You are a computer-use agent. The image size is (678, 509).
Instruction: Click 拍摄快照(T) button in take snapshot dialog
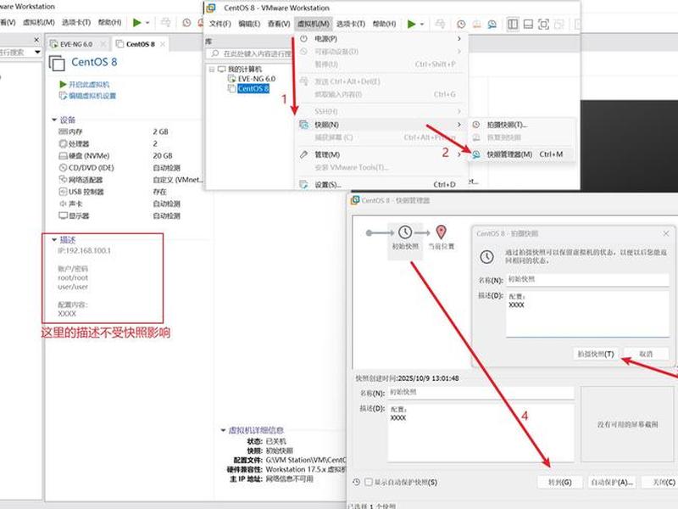596,354
